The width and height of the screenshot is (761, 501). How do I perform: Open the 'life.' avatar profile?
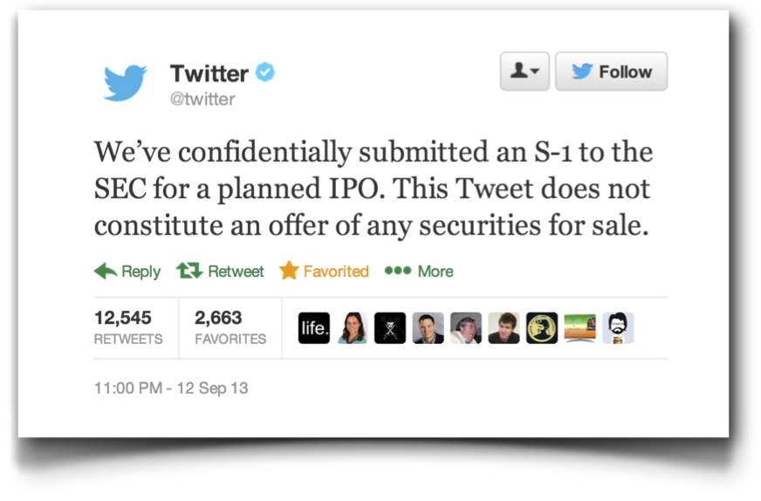(x=313, y=327)
